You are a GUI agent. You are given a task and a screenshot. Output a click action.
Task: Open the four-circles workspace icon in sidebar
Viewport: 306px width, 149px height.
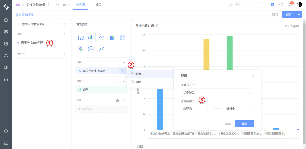coord(6,32)
